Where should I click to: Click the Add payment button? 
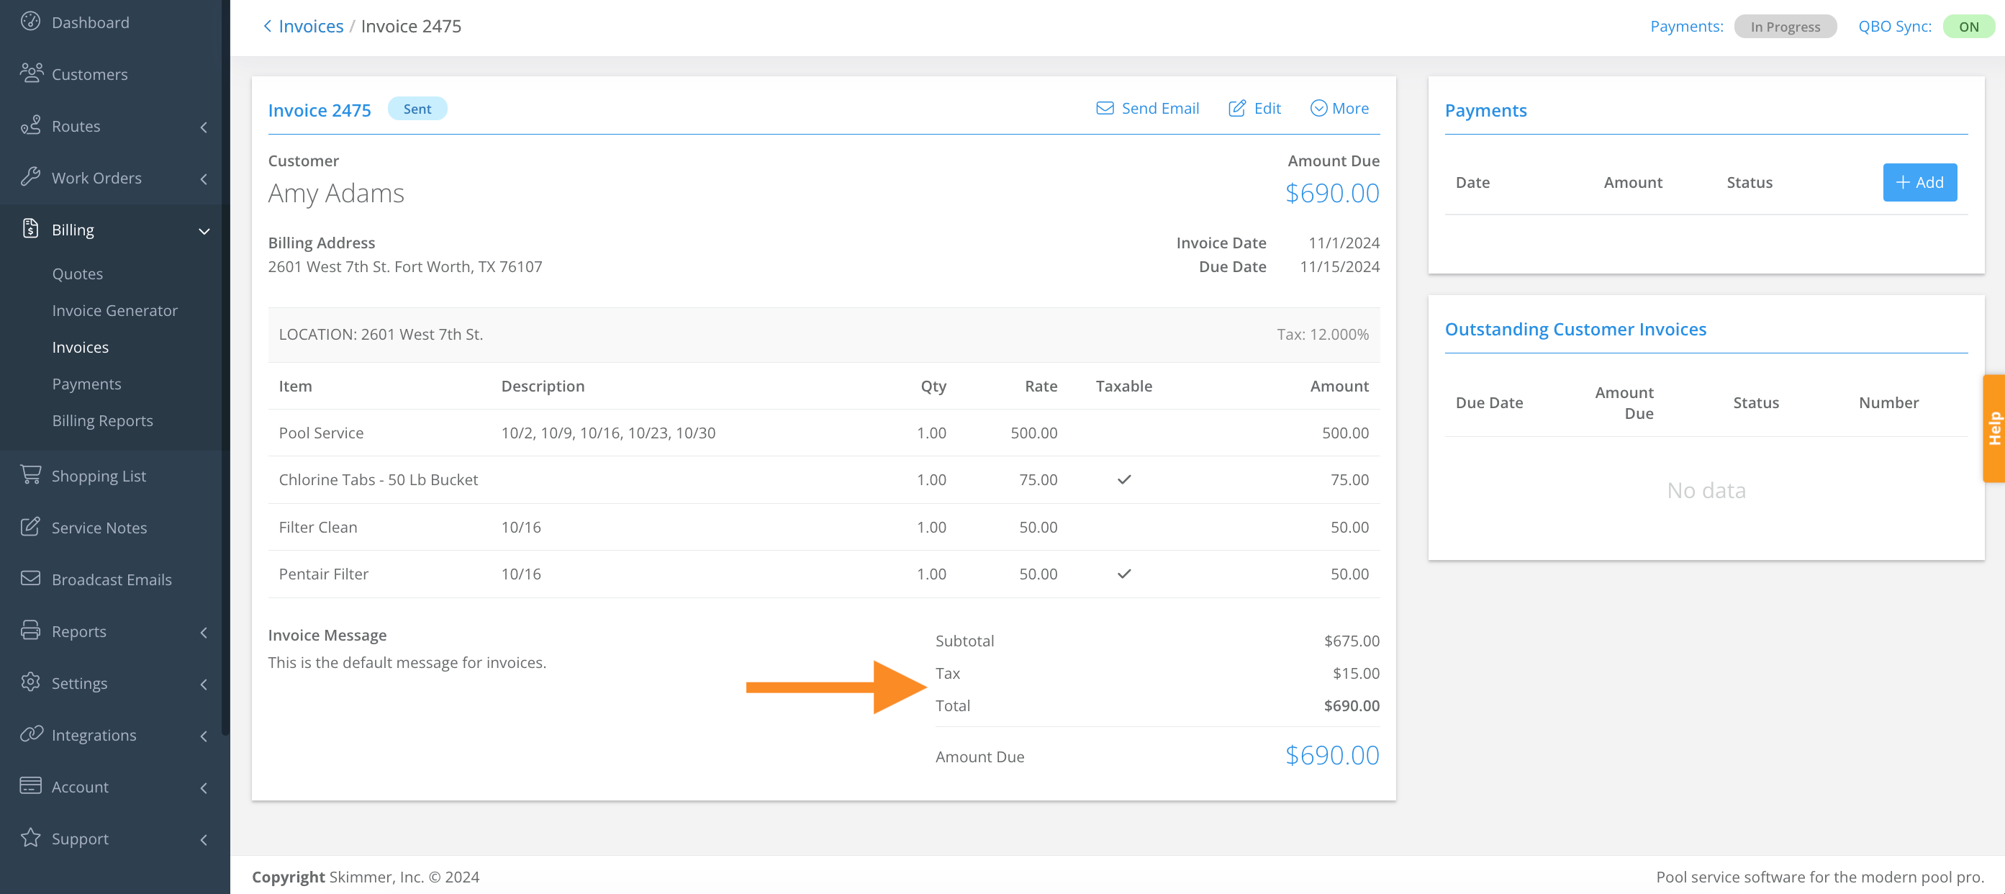(x=1919, y=182)
